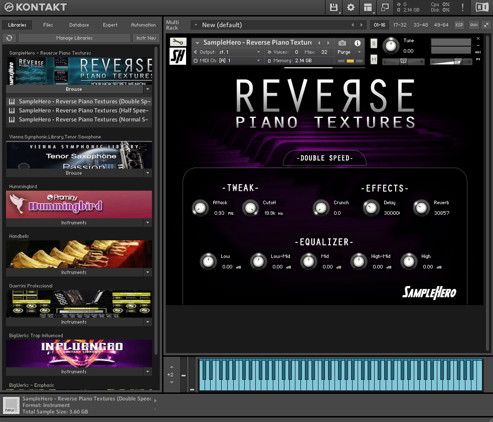Click the new instrument icon in info pane
This screenshot has height=422, width=493.
click(x=11, y=405)
